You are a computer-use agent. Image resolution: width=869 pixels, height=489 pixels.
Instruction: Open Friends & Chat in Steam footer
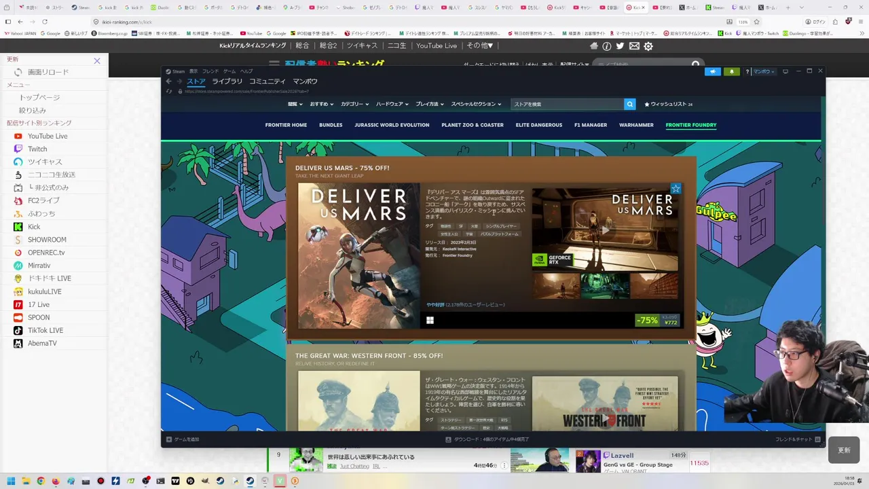[798, 439]
